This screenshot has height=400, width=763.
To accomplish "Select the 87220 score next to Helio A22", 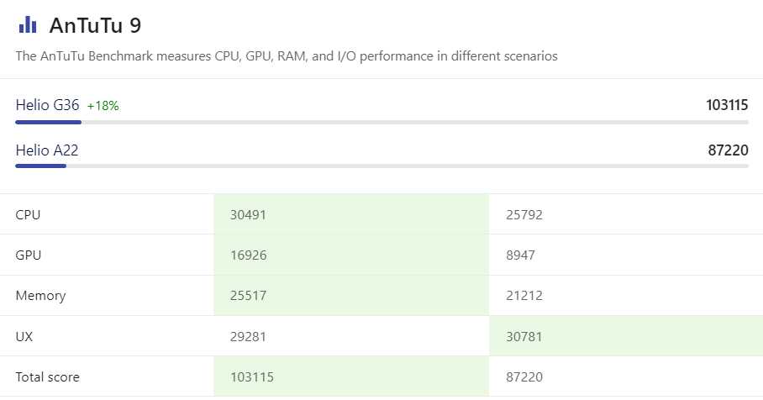I will coord(728,150).
